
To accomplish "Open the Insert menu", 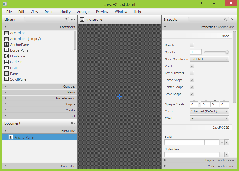I will point(49,12).
